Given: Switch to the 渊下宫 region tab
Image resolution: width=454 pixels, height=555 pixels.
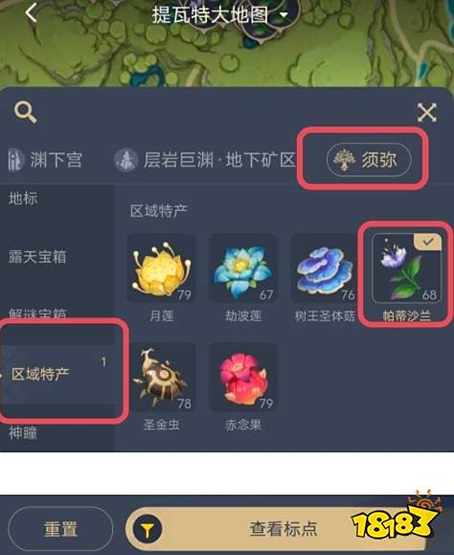Looking at the screenshot, I should pyautogui.click(x=45, y=160).
